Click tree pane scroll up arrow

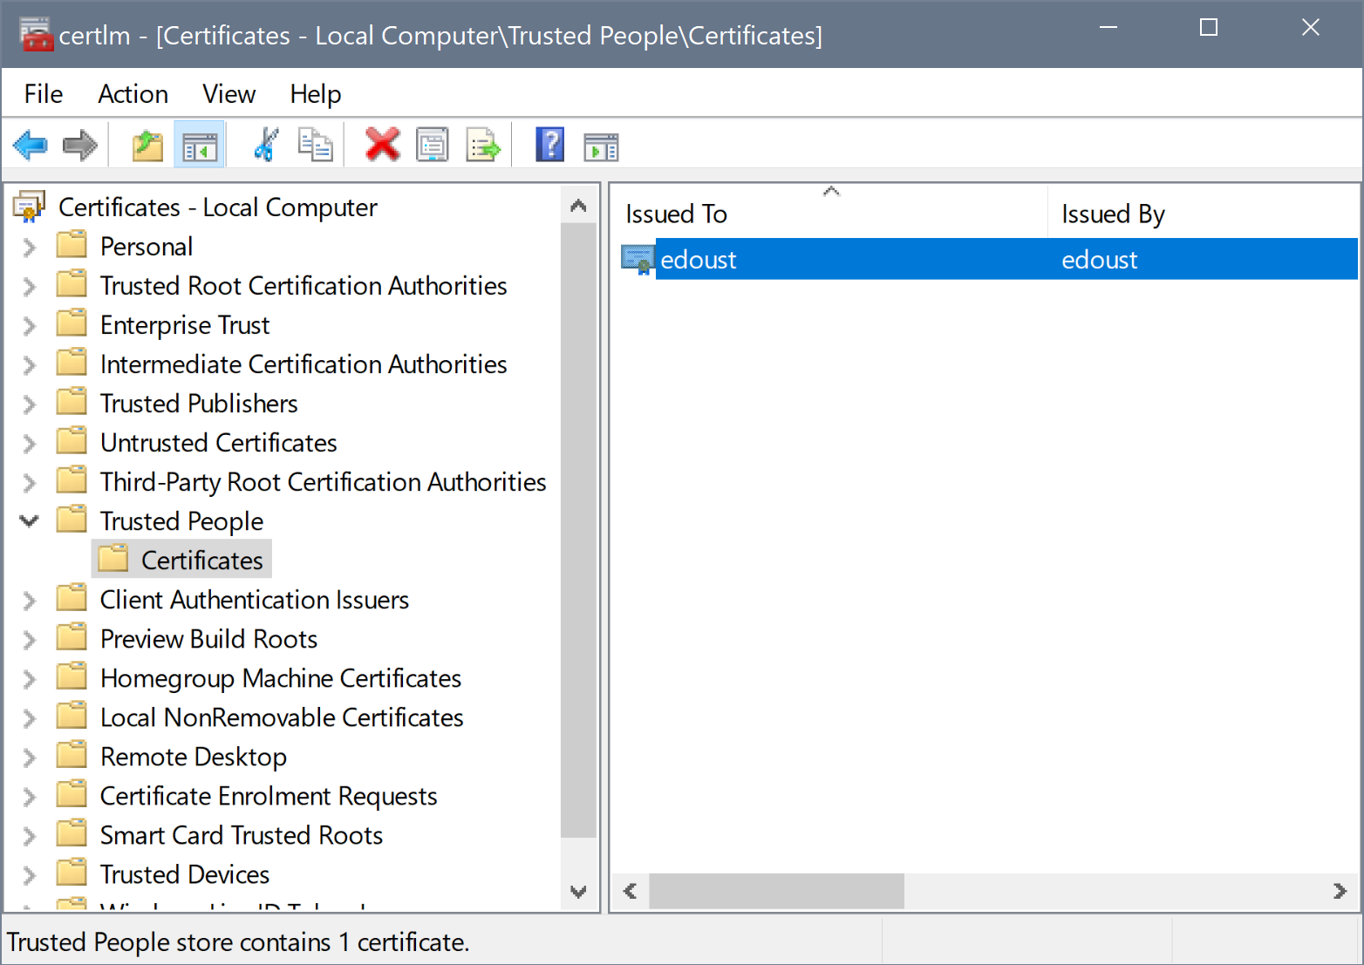(x=578, y=206)
